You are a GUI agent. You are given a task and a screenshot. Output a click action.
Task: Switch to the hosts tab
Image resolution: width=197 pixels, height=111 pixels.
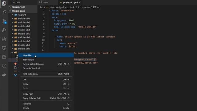click(x=45, y=2)
